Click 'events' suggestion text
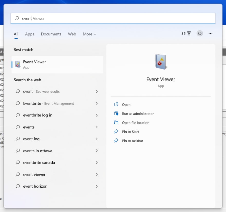The width and height of the screenshot is (226, 212). coord(29,127)
